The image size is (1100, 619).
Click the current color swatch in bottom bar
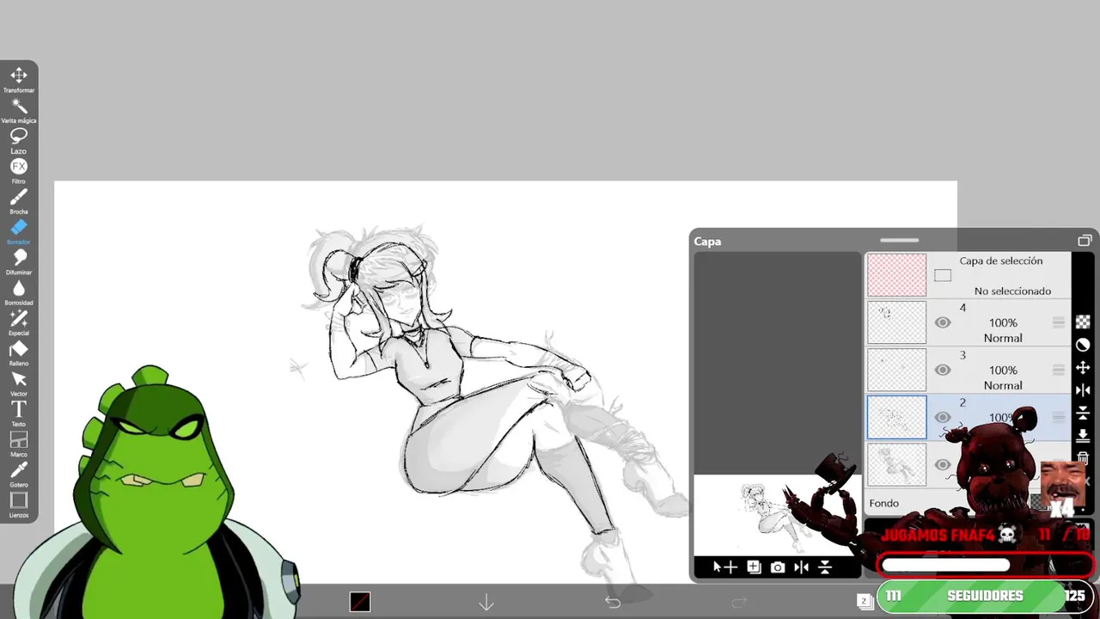click(360, 602)
